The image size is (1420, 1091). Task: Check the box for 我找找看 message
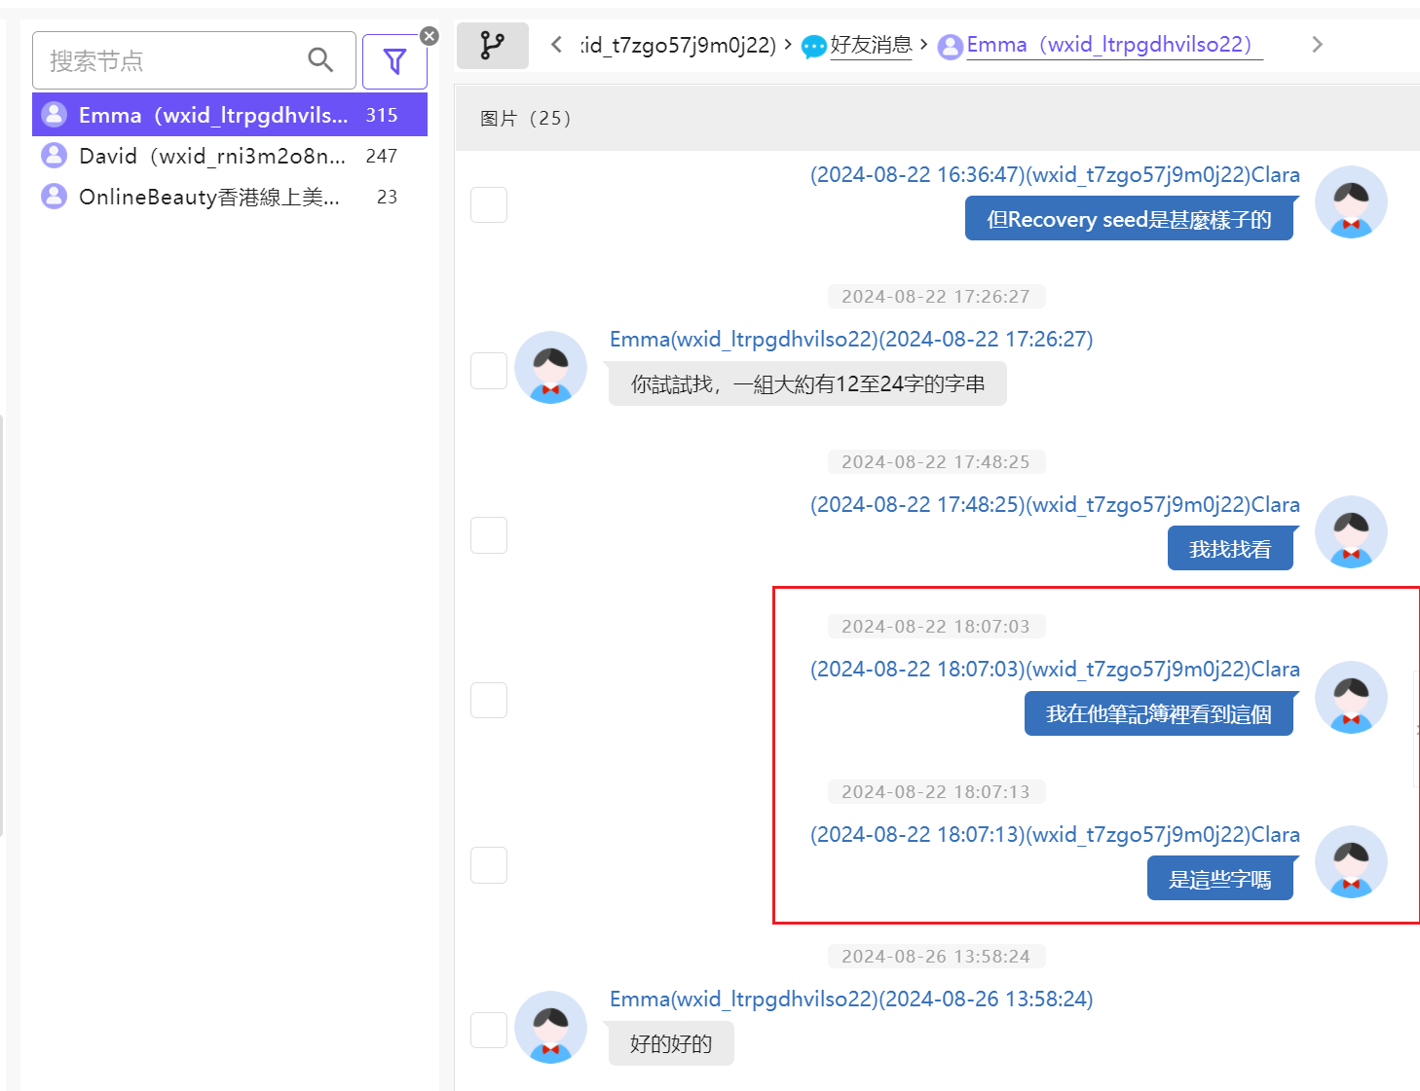489,535
